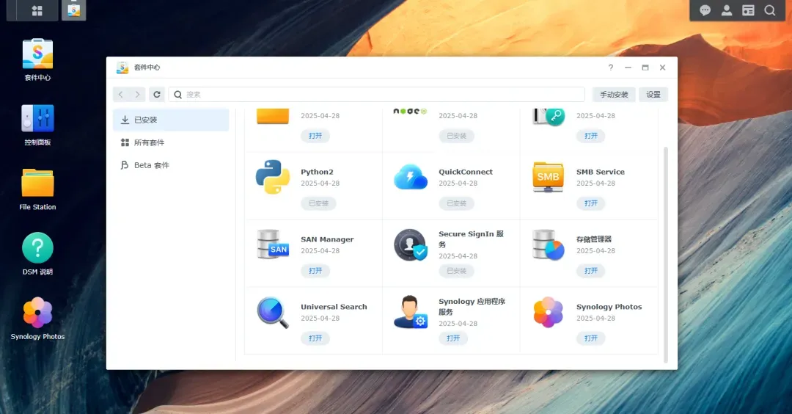
Task: Click the Universal Search magnifier icon
Action: pyautogui.click(x=273, y=312)
